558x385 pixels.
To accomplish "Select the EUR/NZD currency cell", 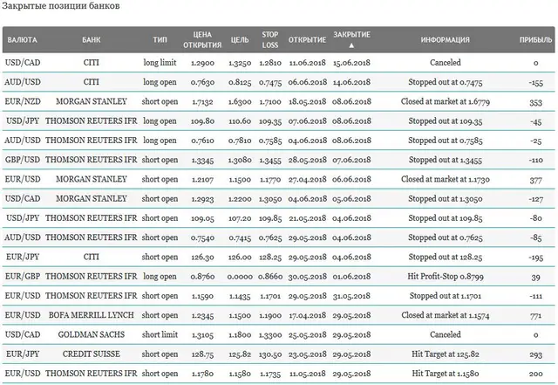I will click(x=23, y=101).
